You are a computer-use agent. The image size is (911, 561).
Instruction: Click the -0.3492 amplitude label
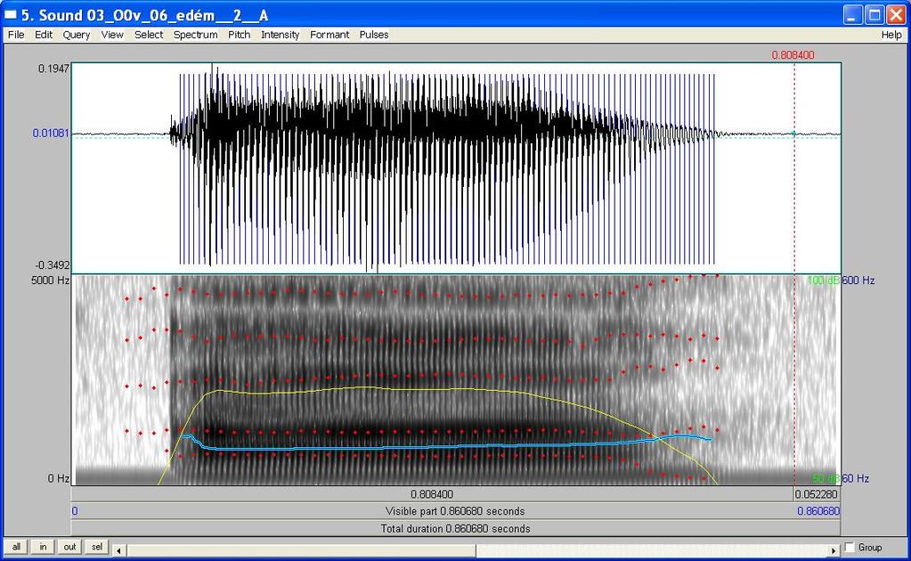53,265
